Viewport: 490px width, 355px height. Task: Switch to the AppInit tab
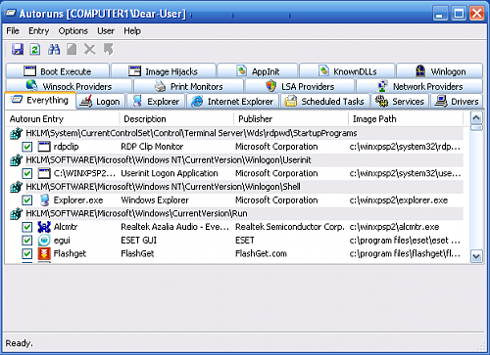(258, 71)
